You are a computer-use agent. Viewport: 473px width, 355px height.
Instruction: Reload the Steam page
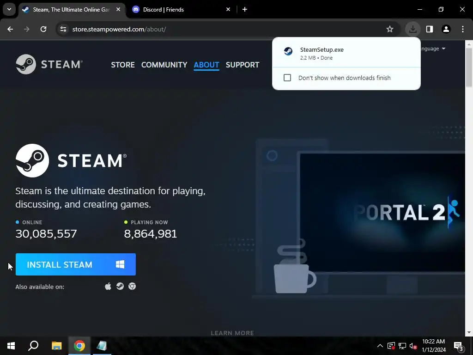coord(43,29)
